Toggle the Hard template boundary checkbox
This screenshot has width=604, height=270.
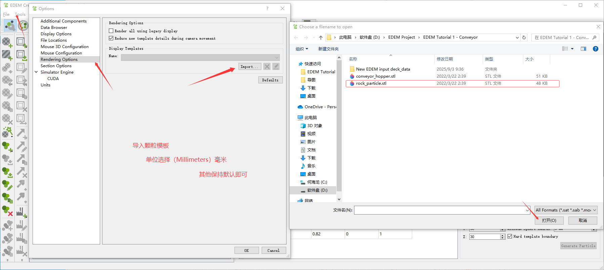[510, 236]
